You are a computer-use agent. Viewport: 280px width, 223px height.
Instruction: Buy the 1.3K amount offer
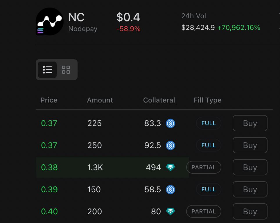(x=250, y=167)
